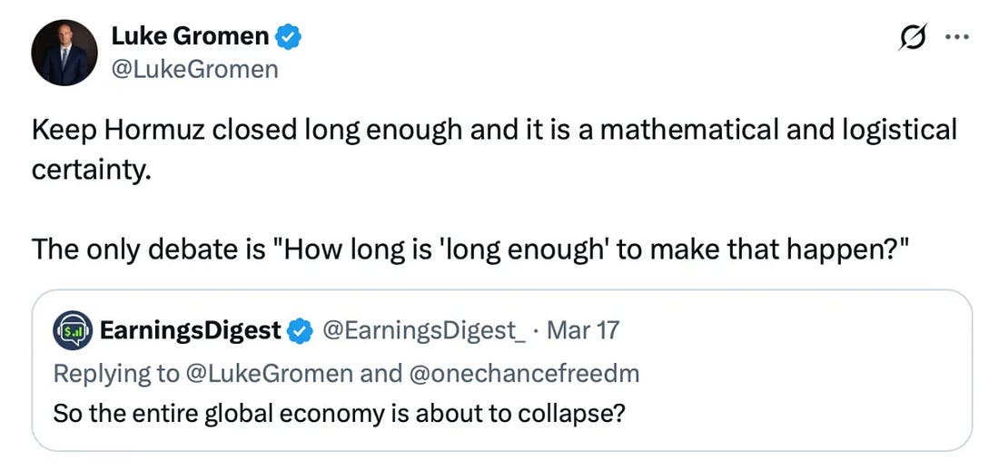
Task: Click the word 'certainty.' in the tweet
Action: [x=89, y=170]
